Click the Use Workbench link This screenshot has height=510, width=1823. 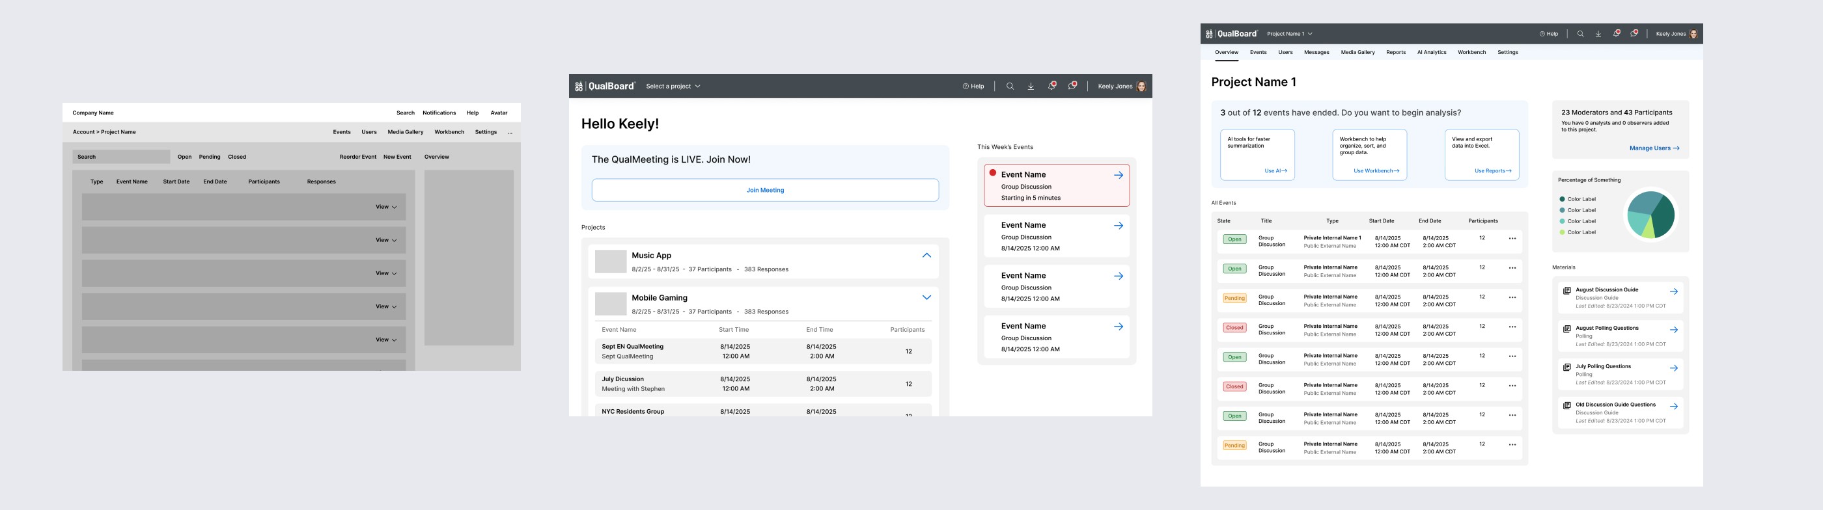[x=1376, y=171]
